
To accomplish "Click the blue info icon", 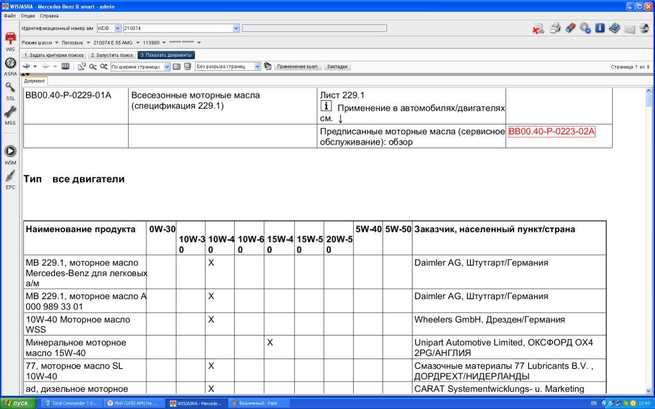I will pos(600,28).
